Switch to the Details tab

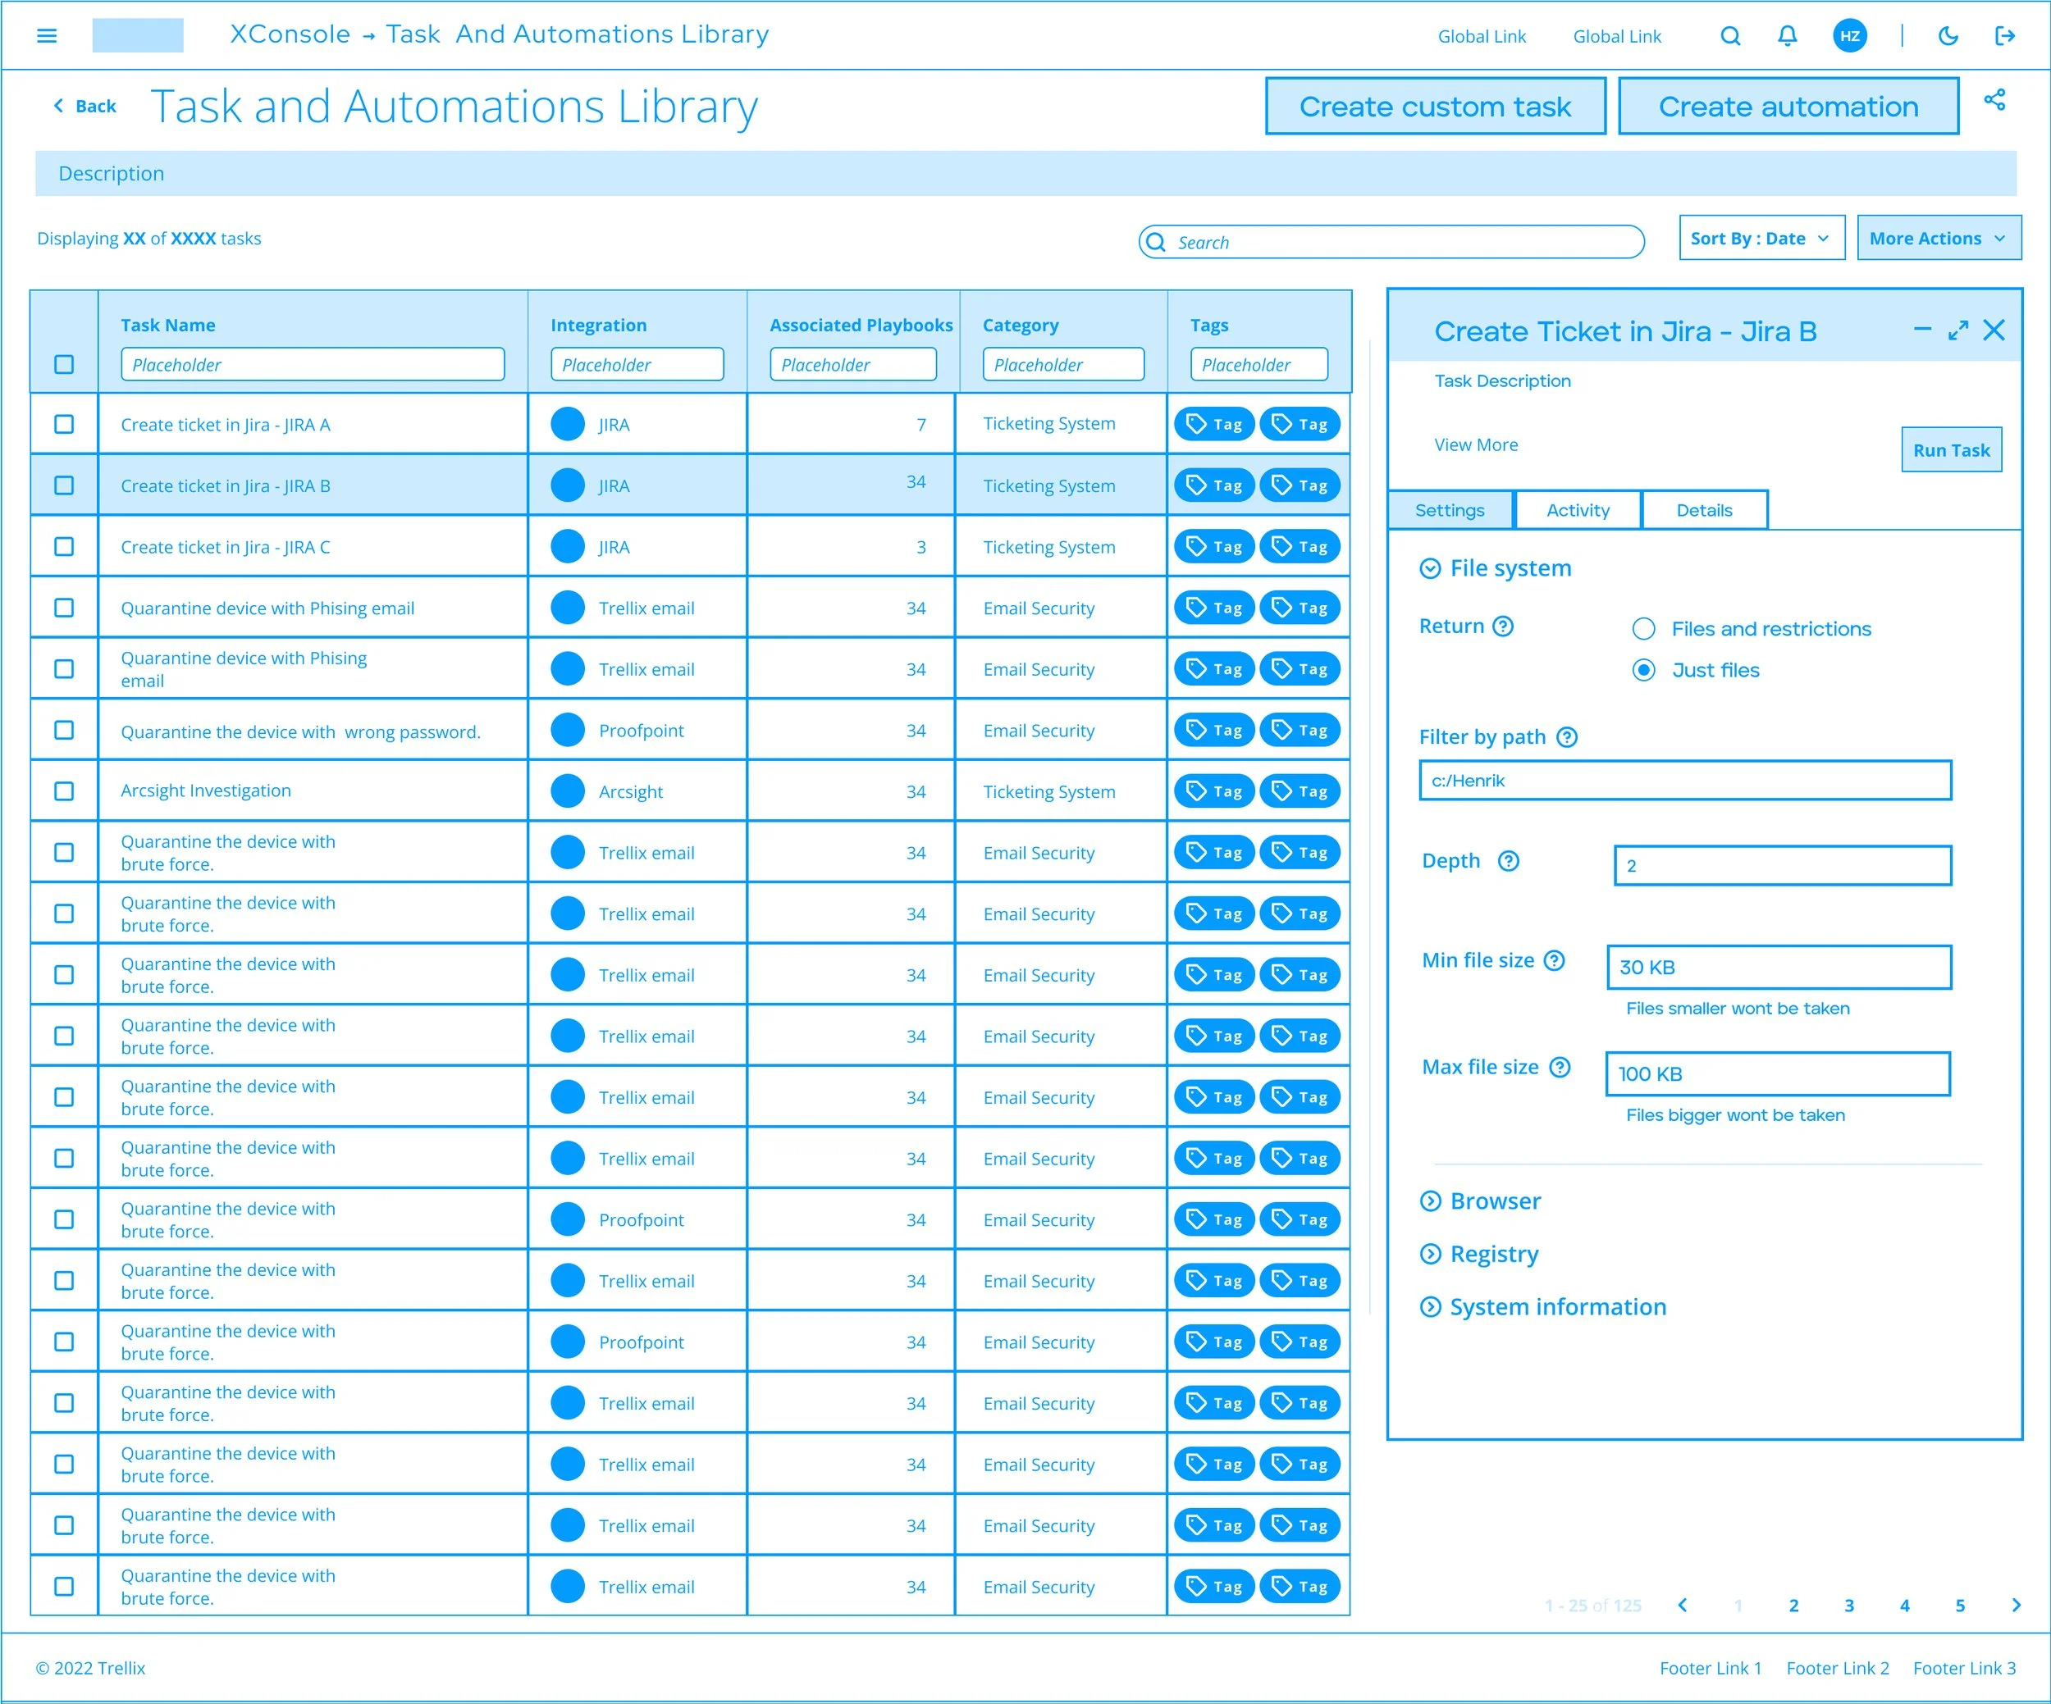pos(1704,510)
